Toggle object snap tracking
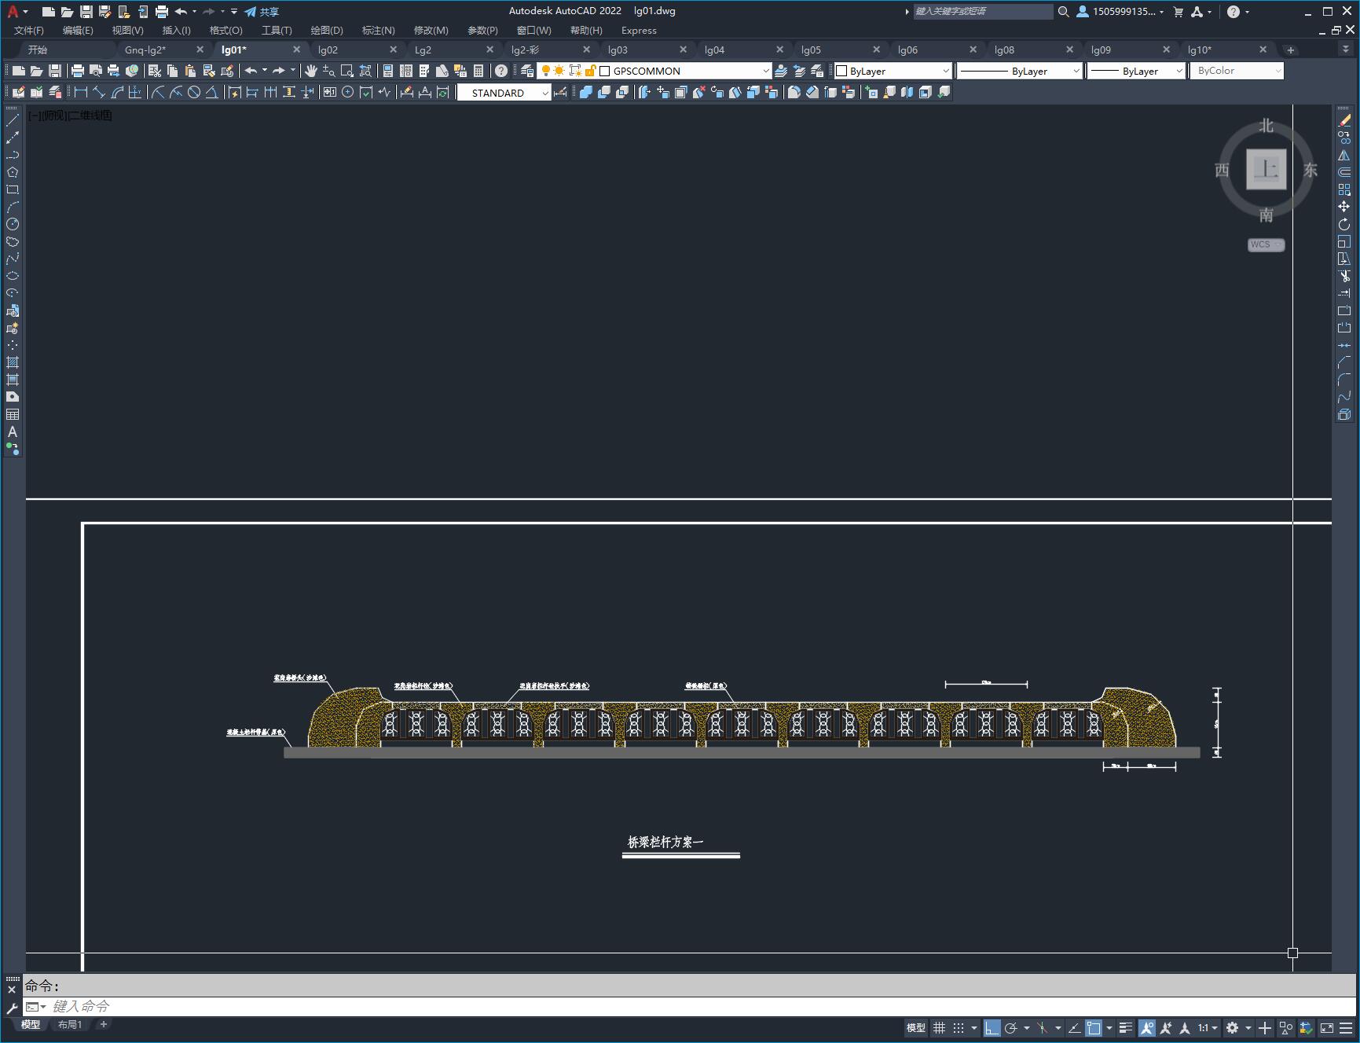Viewport: 1360px width, 1043px height. point(1074,1028)
